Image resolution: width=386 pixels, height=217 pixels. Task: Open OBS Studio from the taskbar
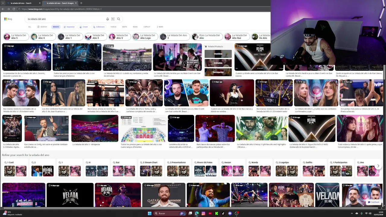237,213
